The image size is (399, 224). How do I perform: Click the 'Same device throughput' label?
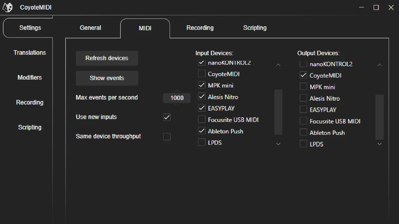tap(108, 136)
